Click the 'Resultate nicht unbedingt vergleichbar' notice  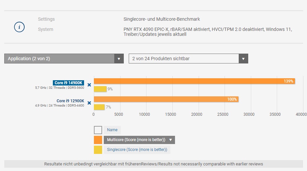point(154,164)
